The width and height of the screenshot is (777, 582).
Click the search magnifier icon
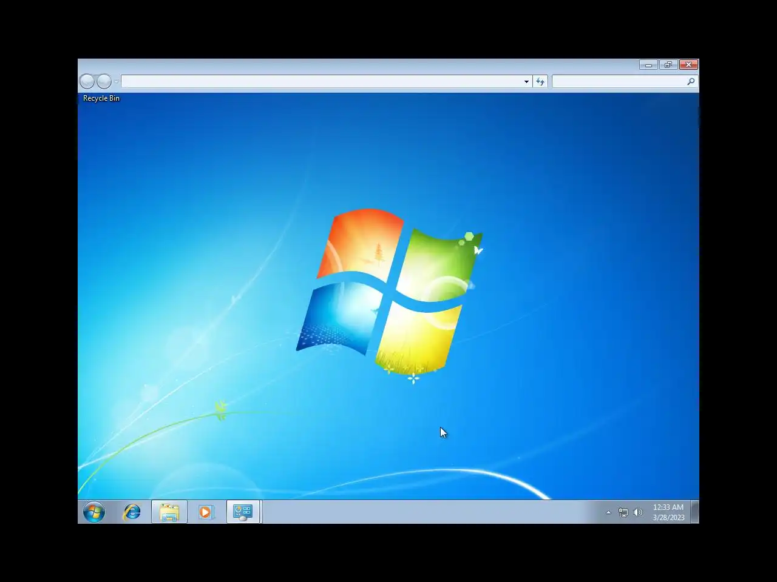coord(691,81)
